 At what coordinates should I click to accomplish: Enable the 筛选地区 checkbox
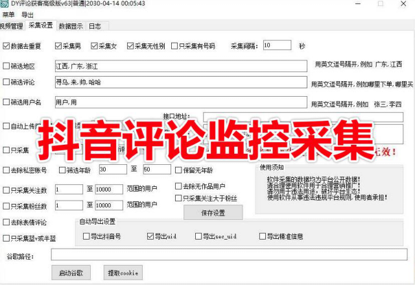pyautogui.click(x=6, y=66)
